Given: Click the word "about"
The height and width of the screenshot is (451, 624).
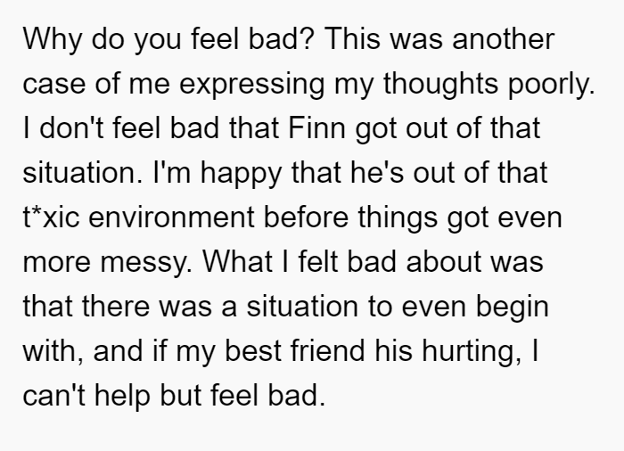Looking at the screenshot, I should tap(443, 262).
